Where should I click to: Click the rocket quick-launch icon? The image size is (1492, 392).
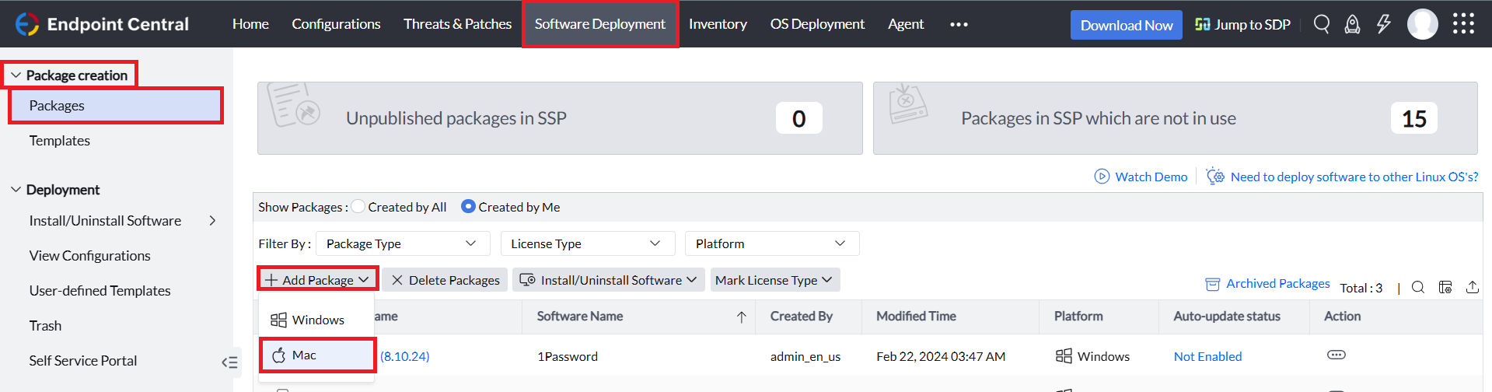(1353, 24)
